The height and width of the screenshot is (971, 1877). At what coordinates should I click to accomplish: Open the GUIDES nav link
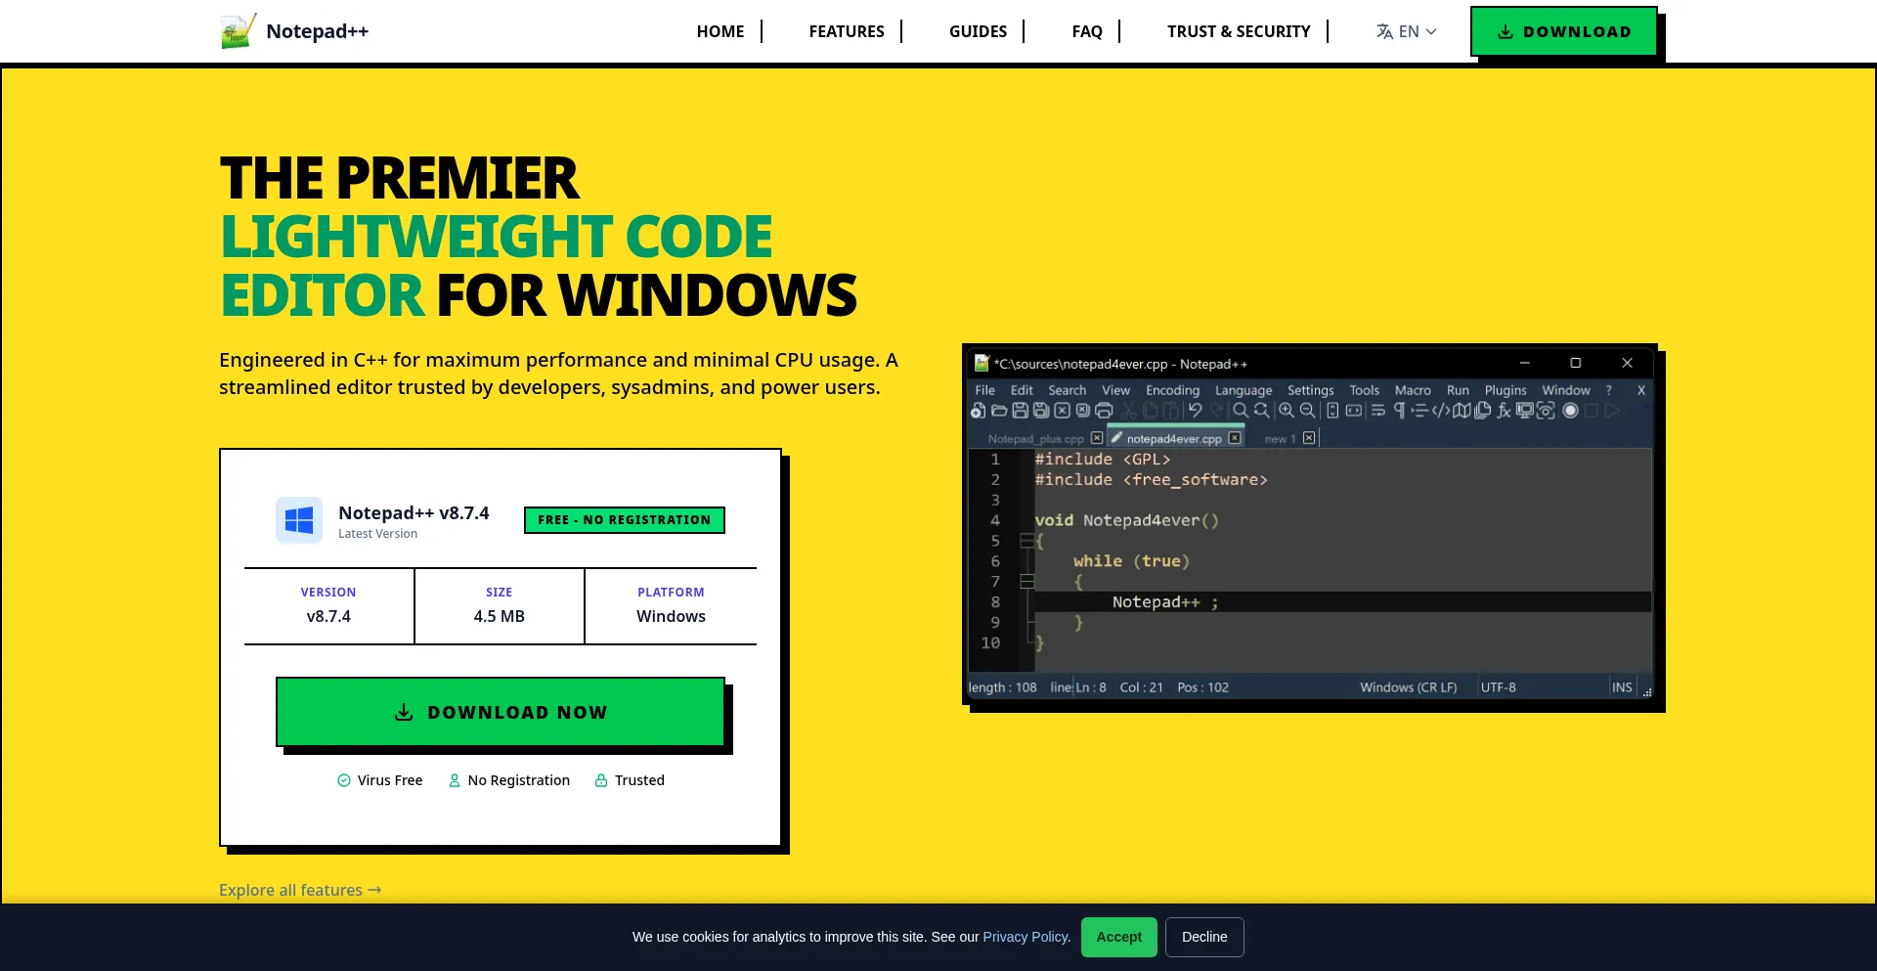point(978,31)
